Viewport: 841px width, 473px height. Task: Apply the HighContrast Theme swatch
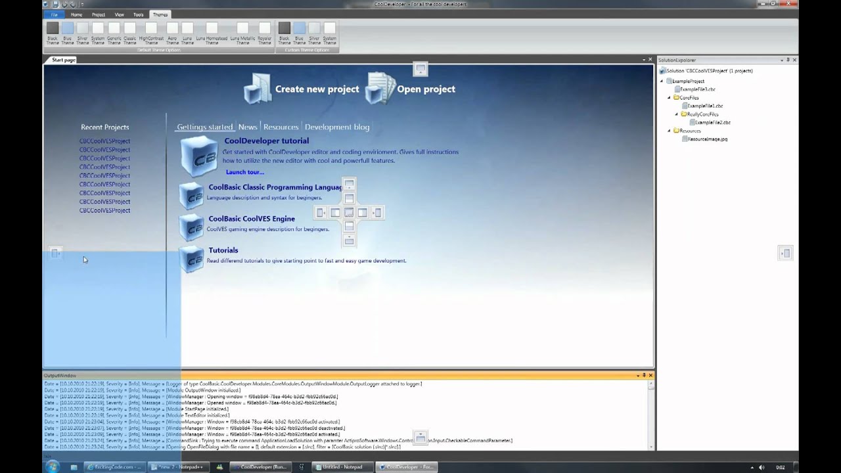151,28
